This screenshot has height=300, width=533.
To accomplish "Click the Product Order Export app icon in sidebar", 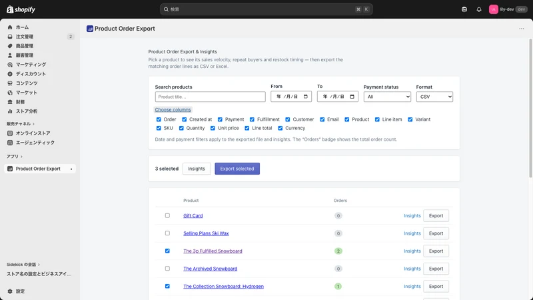I will click(x=10, y=169).
